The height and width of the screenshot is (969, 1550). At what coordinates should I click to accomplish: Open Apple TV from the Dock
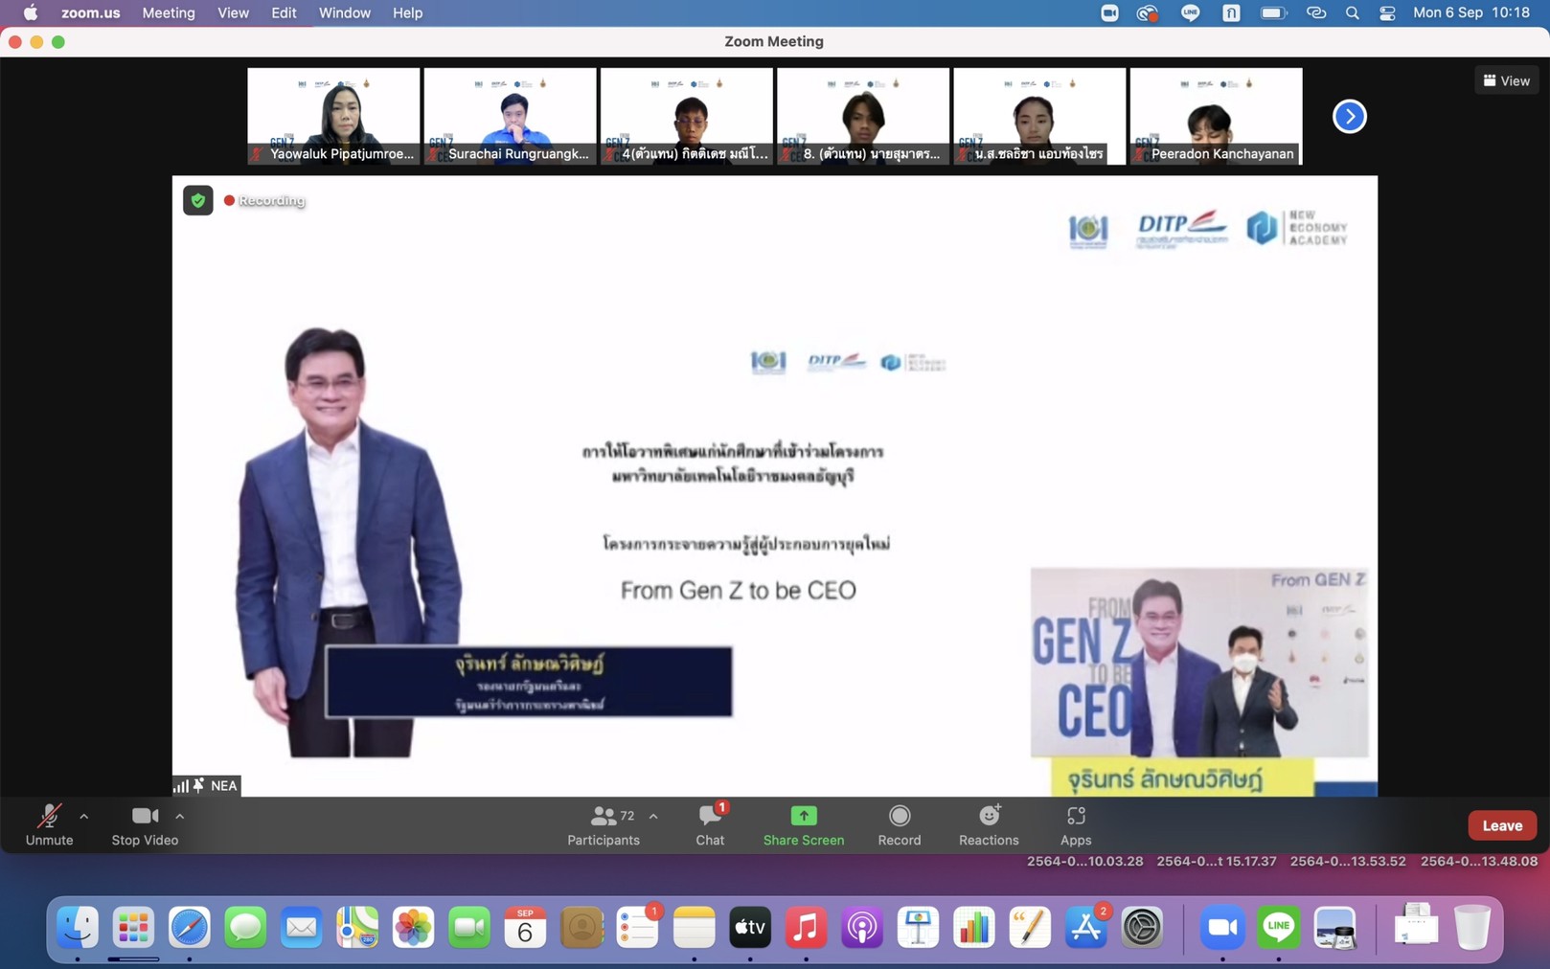pos(750,927)
